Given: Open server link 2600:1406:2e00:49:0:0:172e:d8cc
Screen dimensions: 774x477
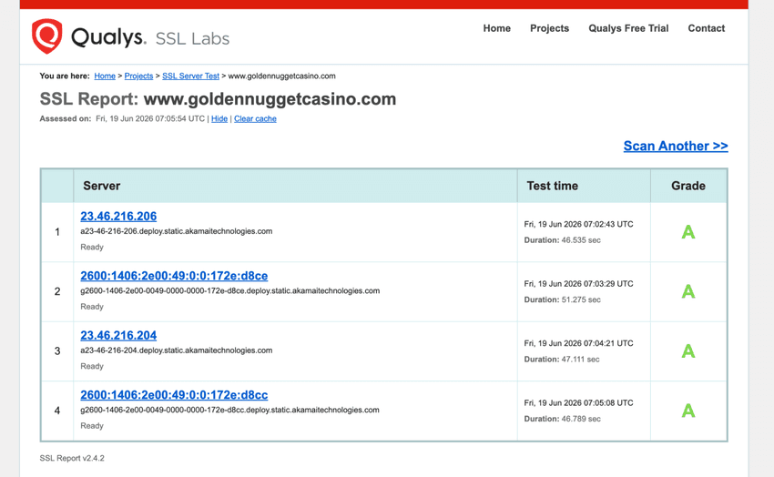Looking at the screenshot, I should [174, 395].
